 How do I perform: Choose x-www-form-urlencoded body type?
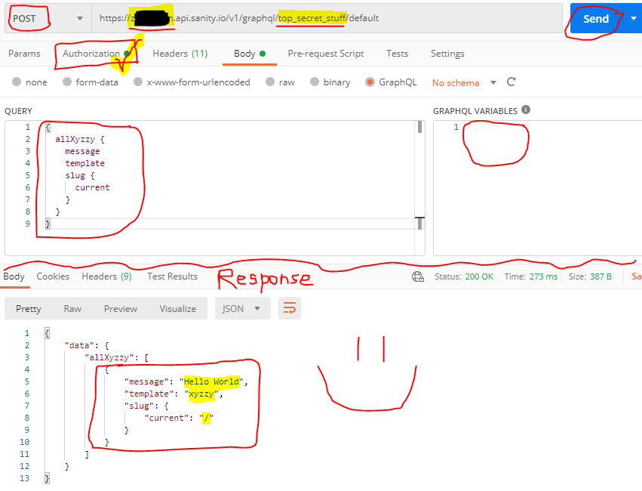tap(138, 82)
